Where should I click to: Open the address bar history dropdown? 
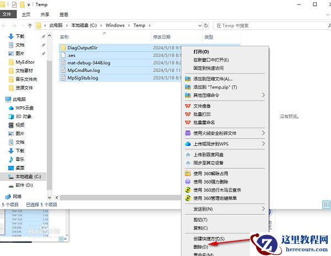[200, 25]
